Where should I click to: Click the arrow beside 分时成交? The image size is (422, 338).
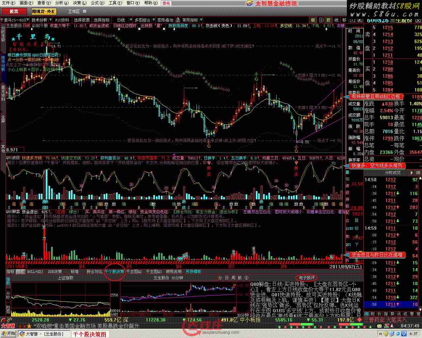411,172
